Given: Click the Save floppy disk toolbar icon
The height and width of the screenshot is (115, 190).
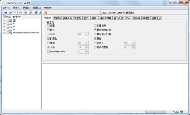Looking at the screenshot, I should (6, 12).
